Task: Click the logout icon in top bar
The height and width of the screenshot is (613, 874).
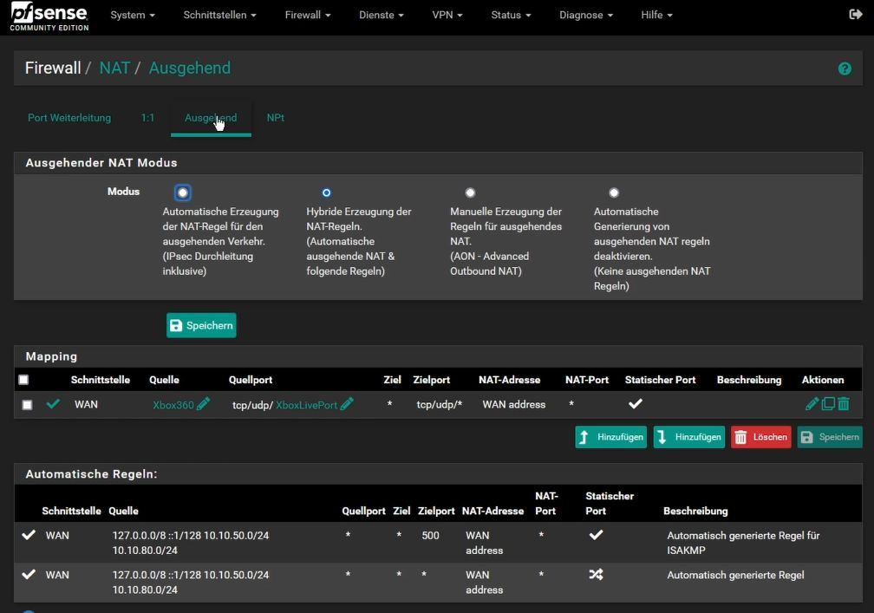Action: click(x=855, y=15)
